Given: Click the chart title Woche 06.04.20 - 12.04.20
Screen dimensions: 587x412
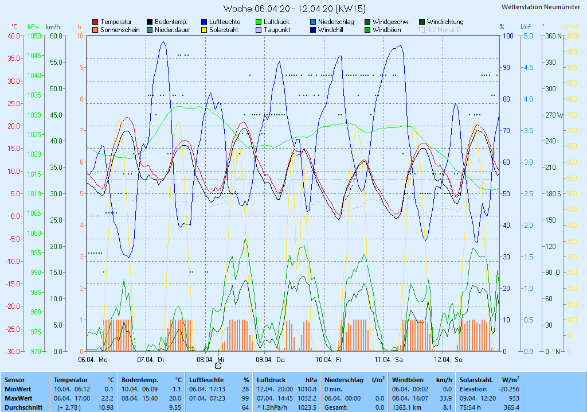Looking at the screenshot, I should tap(294, 9).
